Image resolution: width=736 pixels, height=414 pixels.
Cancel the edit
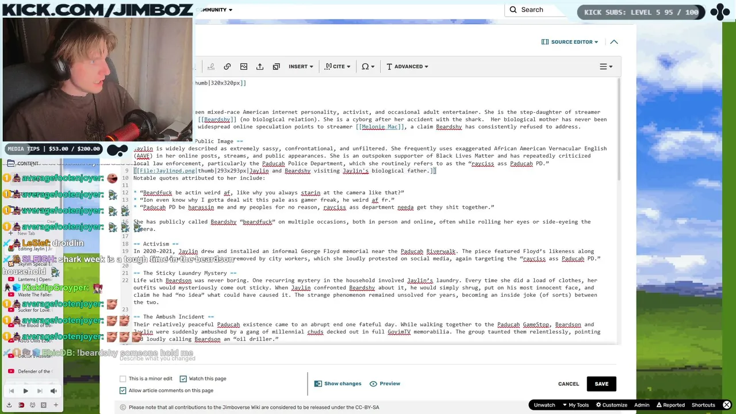(569, 384)
